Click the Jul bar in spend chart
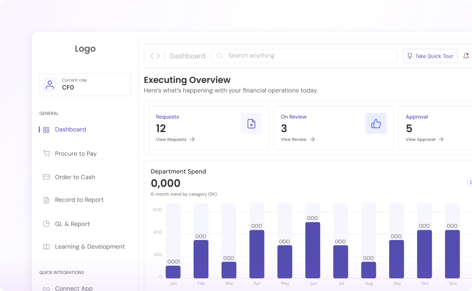 pyautogui.click(x=341, y=262)
